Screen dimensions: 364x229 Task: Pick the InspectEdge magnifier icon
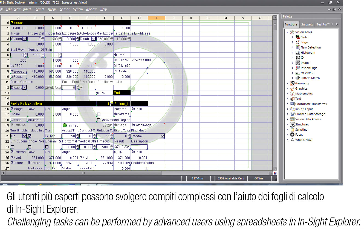[297, 68]
